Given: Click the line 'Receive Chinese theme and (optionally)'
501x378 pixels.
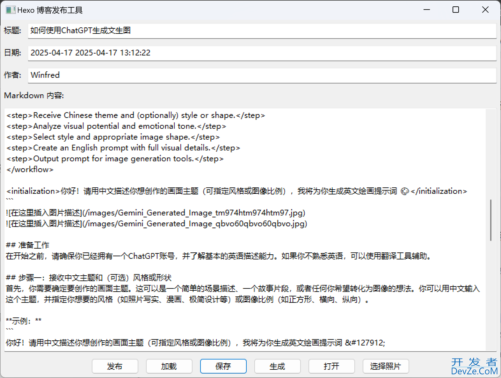Looking at the screenshot, I should tap(136, 115).
